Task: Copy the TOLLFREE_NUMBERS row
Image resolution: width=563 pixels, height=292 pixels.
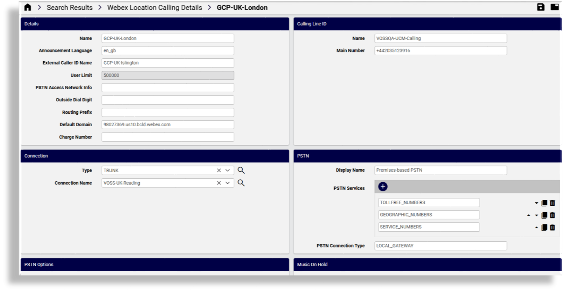Action: click(544, 203)
